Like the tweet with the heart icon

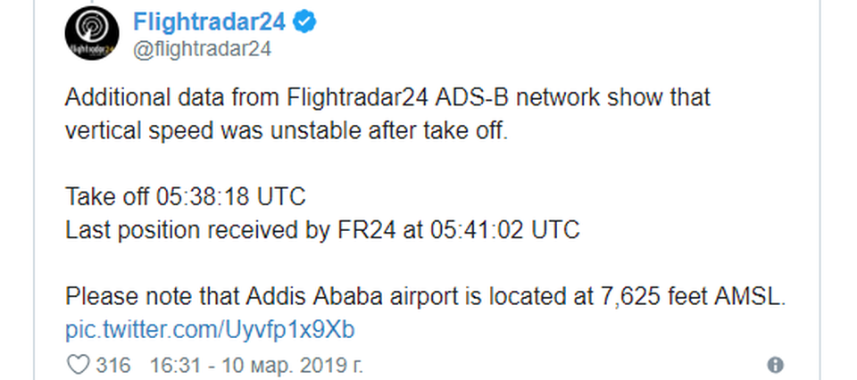click(79, 365)
